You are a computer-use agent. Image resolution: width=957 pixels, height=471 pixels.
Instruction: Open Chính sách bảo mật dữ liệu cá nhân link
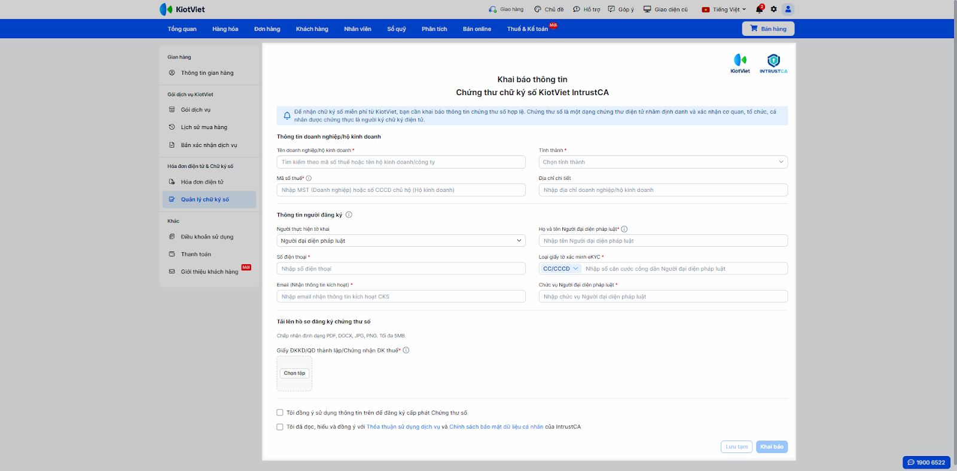click(x=496, y=427)
